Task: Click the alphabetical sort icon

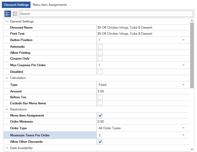Action: point(15,14)
